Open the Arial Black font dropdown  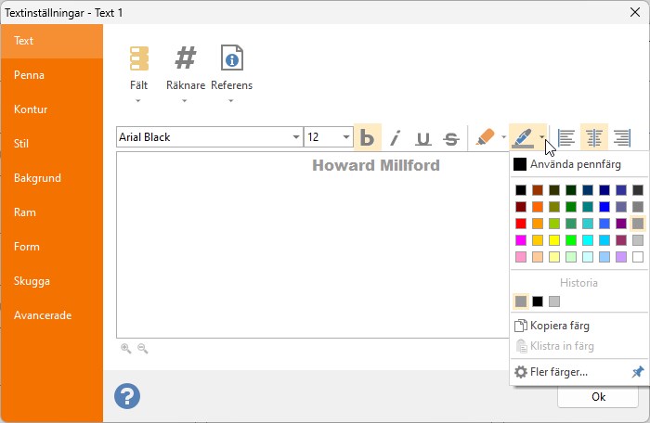click(x=296, y=137)
